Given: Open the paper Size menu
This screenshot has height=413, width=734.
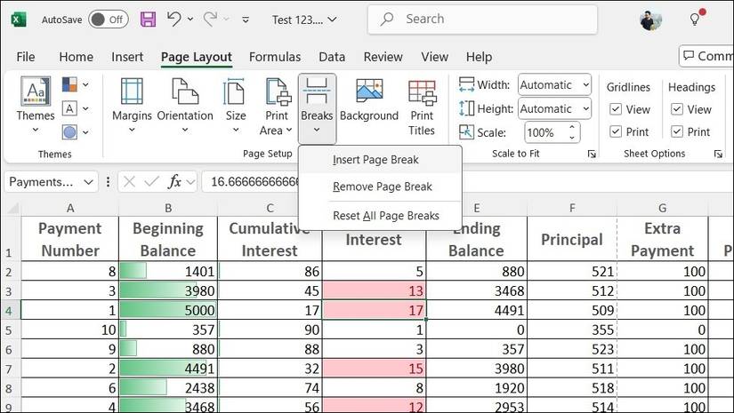Looking at the screenshot, I should [236, 106].
